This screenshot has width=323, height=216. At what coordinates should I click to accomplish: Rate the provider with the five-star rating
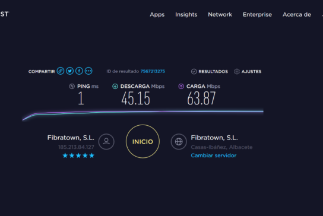(x=78, y=155)
